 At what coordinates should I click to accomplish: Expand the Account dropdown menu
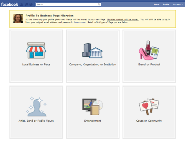[x=178, y=4]
